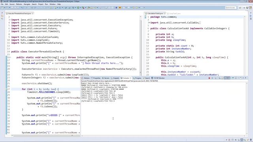Click 'execService.shutdown();' line
Image resolution: width=253 pixels, height=142 pixels.
37,83
